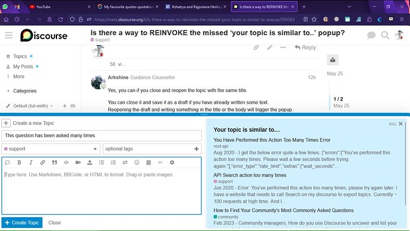Screen dimensions: 410x231
Task: Click the support category tag under topic title
Action: [x=100, y=40]
